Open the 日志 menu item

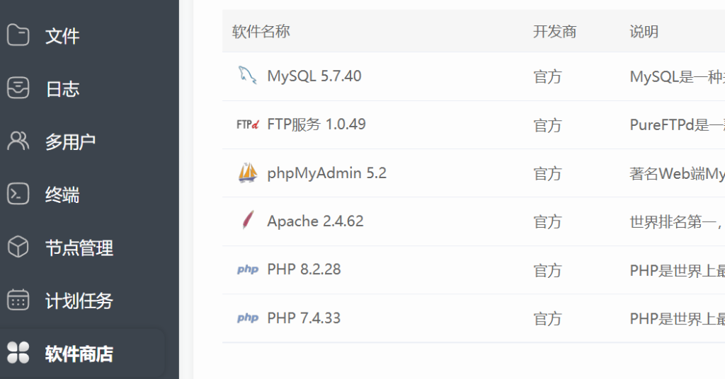[62, 88]
